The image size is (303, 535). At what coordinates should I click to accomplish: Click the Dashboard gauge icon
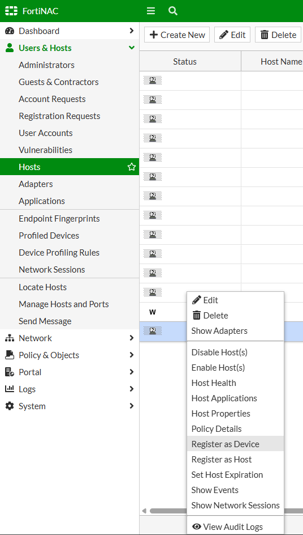click(10, 31)
